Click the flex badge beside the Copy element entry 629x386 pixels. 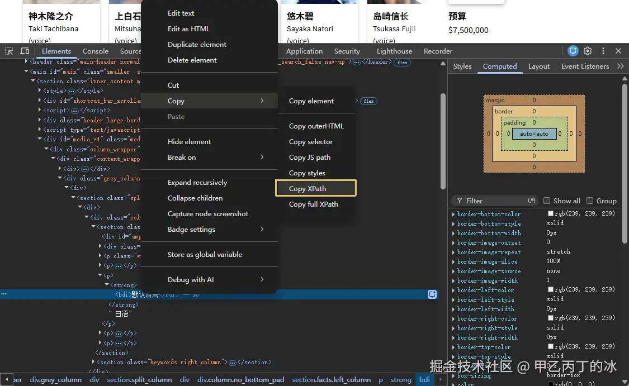368,101
